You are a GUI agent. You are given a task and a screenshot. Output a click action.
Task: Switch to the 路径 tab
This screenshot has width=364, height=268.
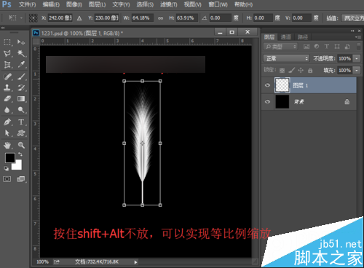click(303, 37)
